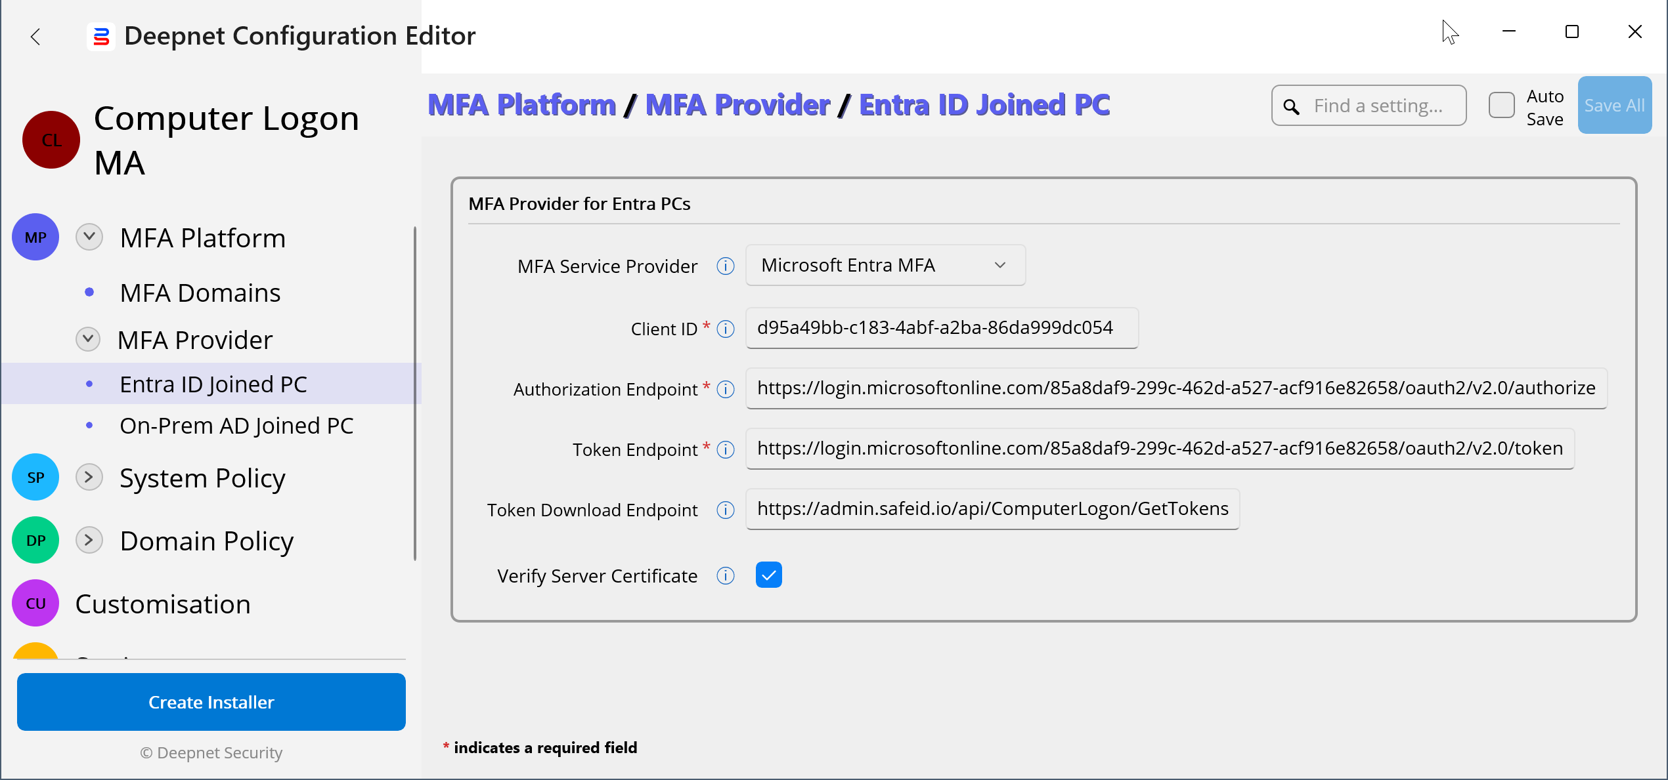1668x780 pixels.
Task: Click info icon beside Verify Server Certificate
Action: 725,575
